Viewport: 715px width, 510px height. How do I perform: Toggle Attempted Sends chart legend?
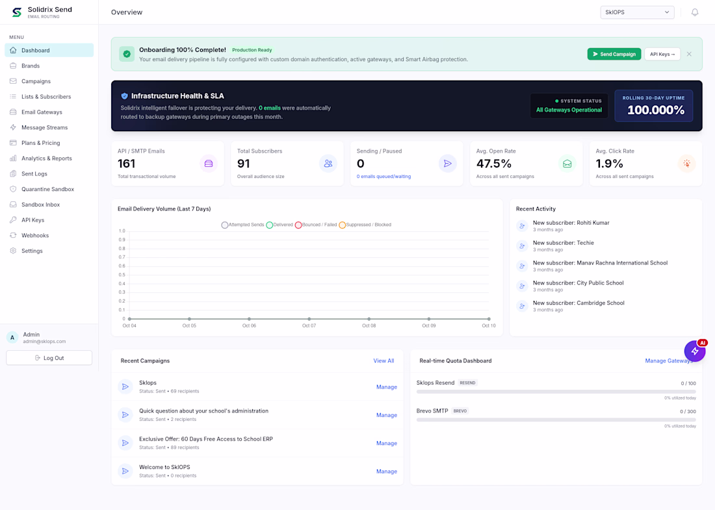tap(242, 225)
